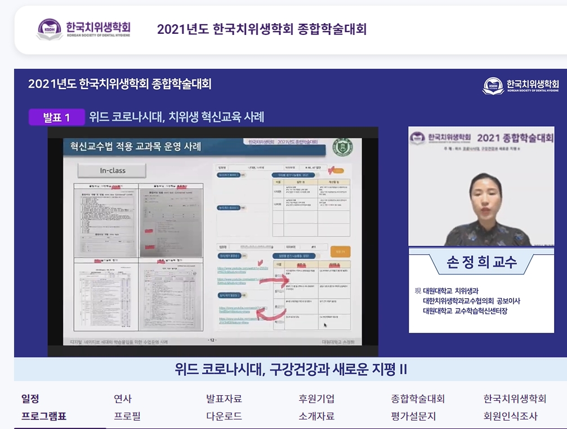Select the 후원기업 소개자료 tab

coord(316,408)
